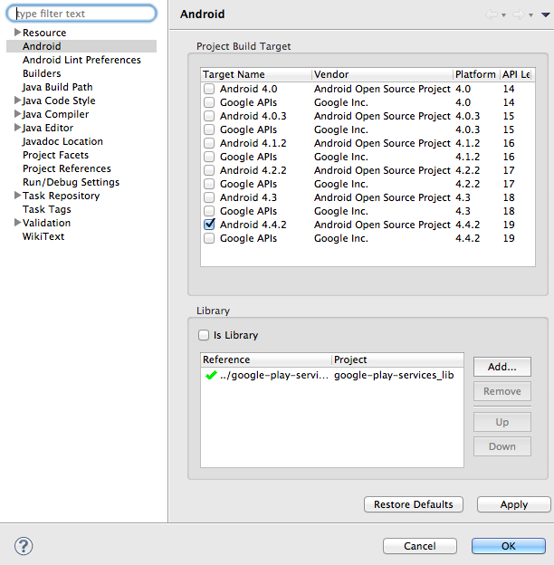Click the back navigation arrow icon
Screen dimensions: 554x565
coord(492,14)
